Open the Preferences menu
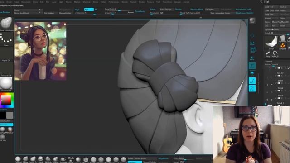This screenshot has width=290, height=163. pos(114,2)
